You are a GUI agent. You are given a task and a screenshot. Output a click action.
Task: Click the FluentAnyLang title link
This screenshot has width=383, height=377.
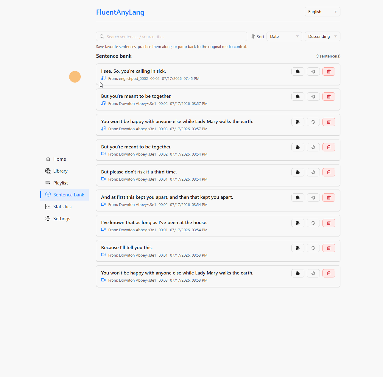(120, 12)
